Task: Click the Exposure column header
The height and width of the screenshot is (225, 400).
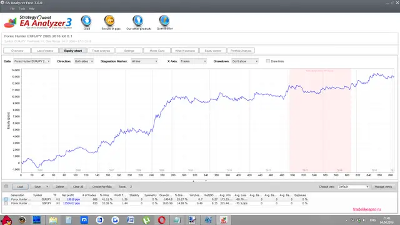Action: [300, 195]
